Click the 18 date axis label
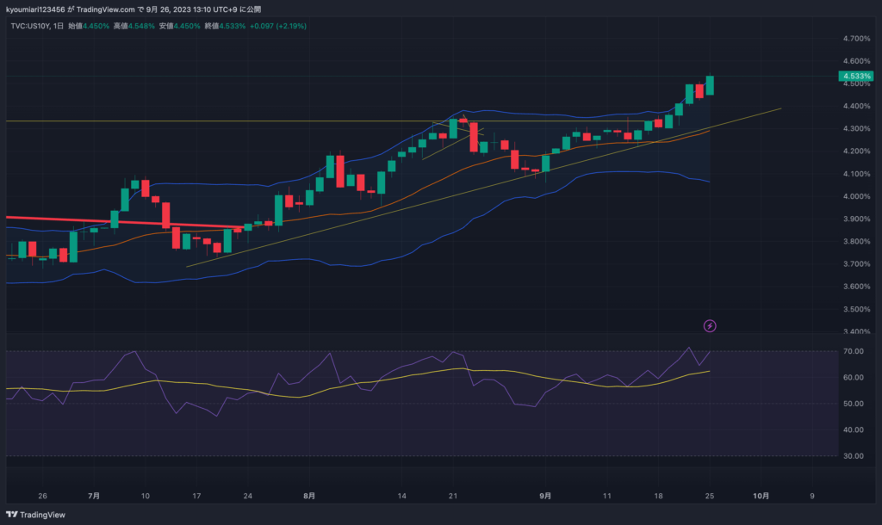Image resolution: width=882 pixels, height=525 pixels. (658, 496)
